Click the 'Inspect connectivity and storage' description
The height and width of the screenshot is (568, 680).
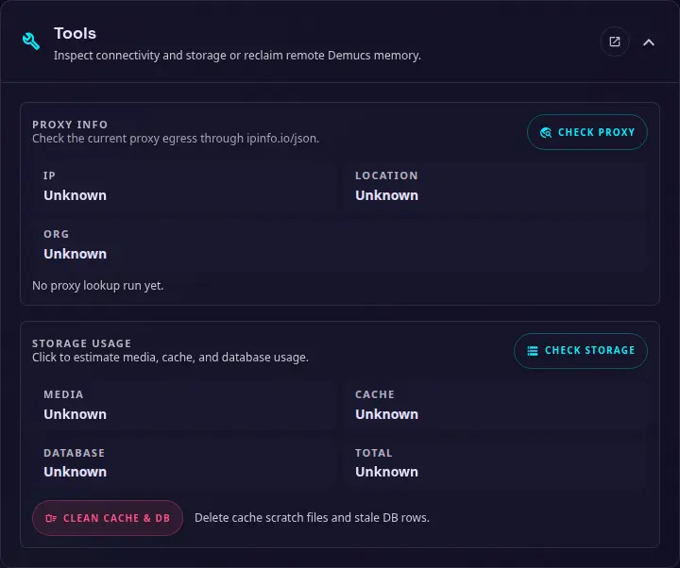[x=237, y=56]
